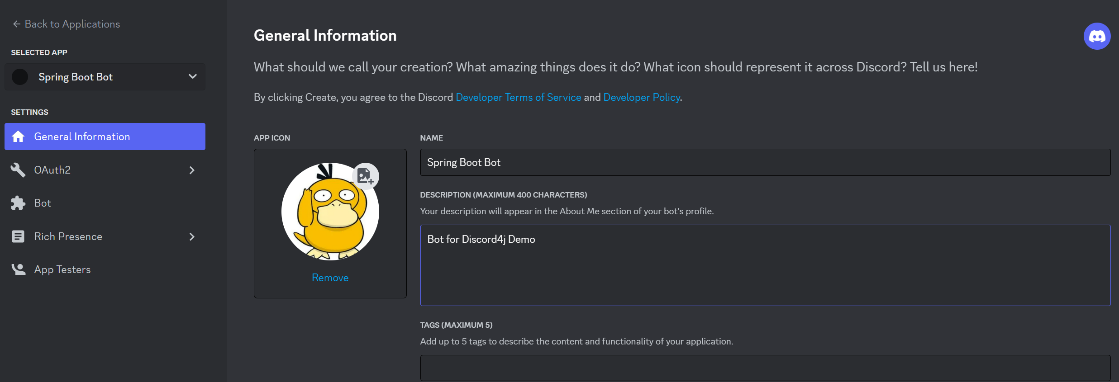Click the Psyduck app icon thumbnail
The image size is (1119, 382).
[x=330, y=212]
